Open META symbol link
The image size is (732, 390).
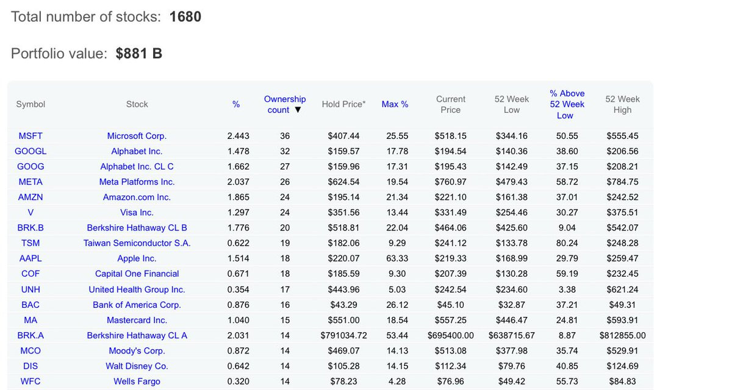30,182
